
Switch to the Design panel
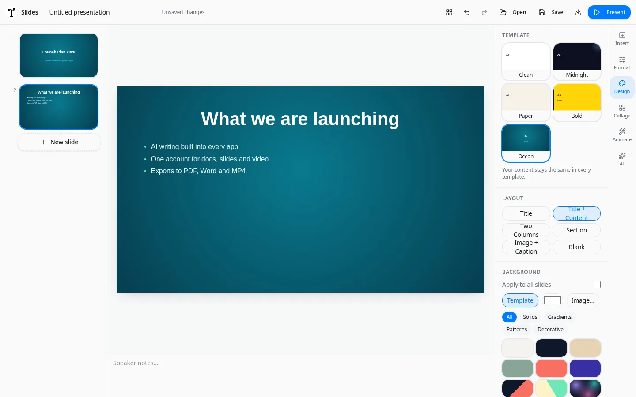(x=622, y=87)
